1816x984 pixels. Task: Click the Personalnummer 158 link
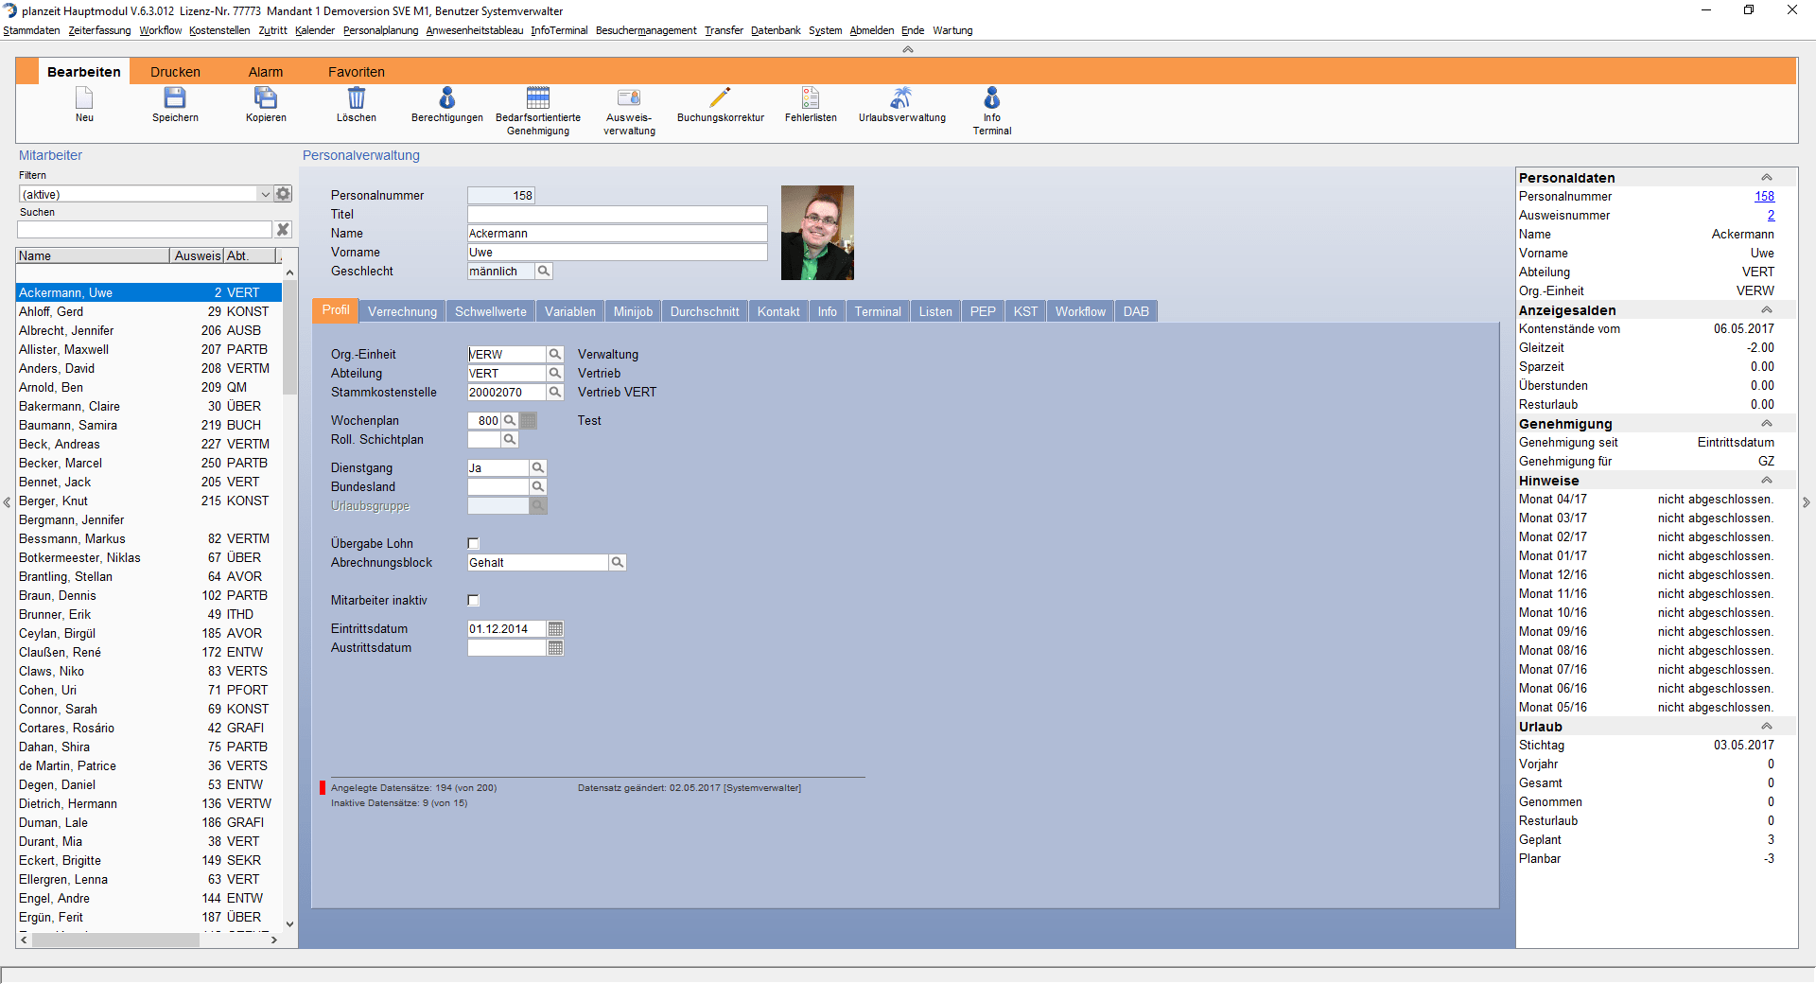click(x=1764, y=197)
